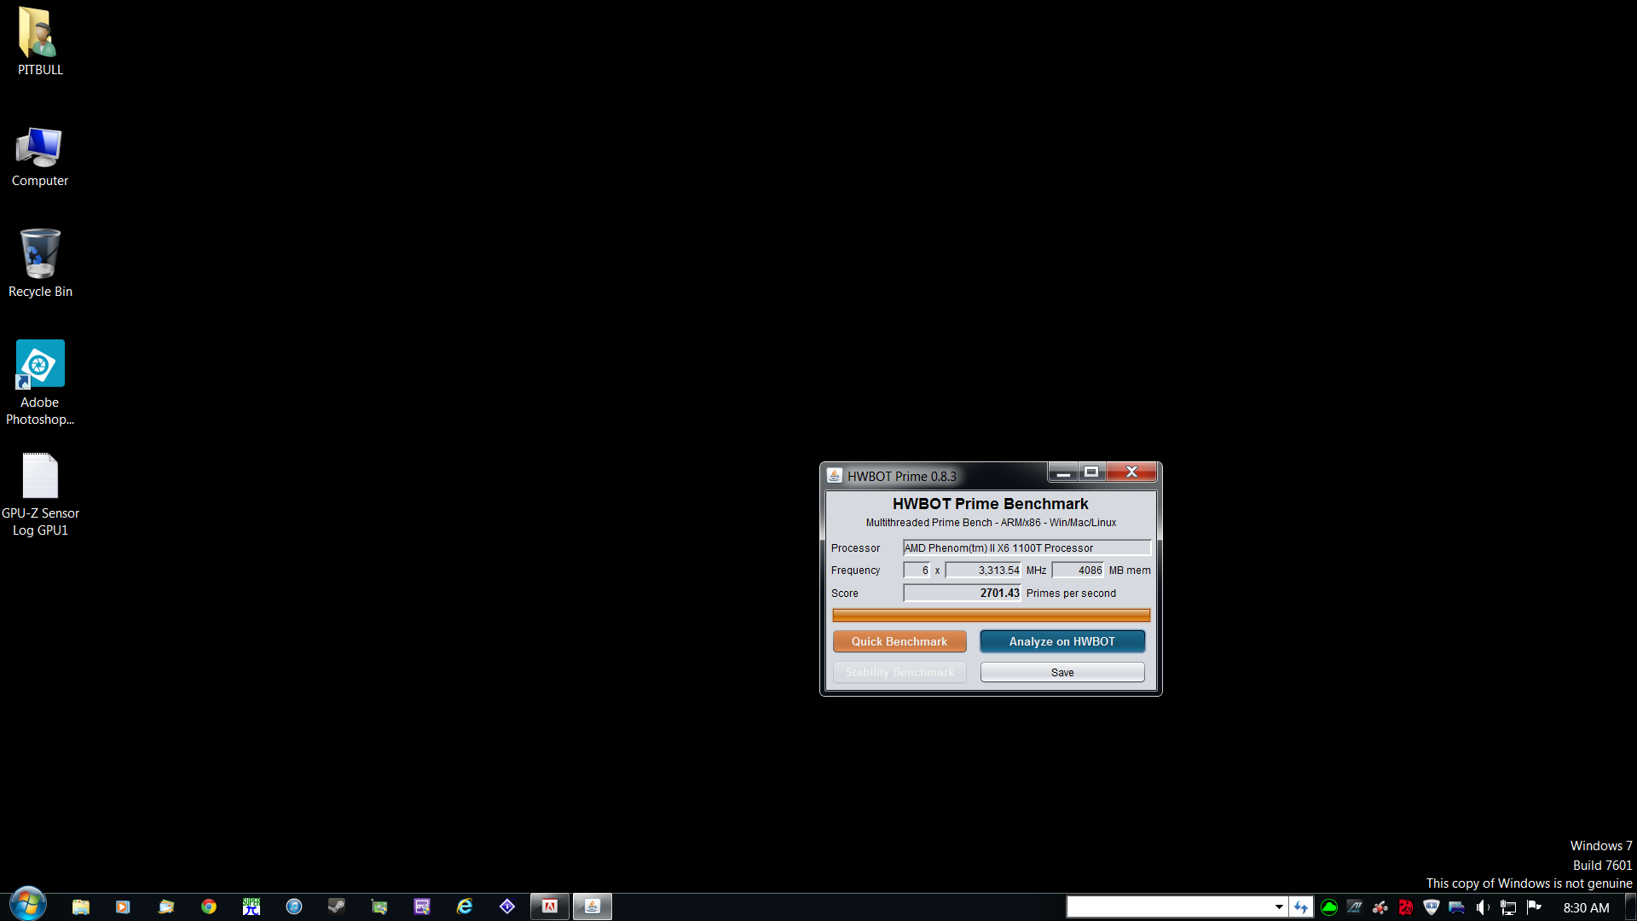The width and height of the screenshot is (1637, 921).
Task: Click the Save button in HWBOT Prime
Action: [x=1062, y=673]
